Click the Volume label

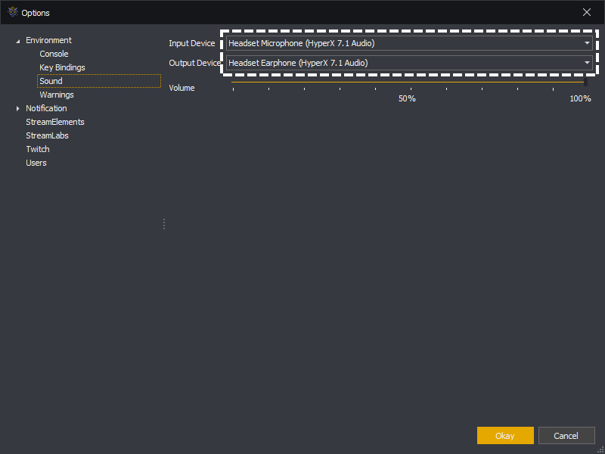(181, 88)
